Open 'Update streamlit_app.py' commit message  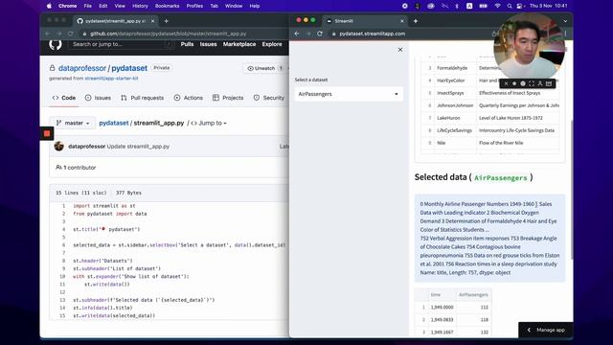point(138,147)
